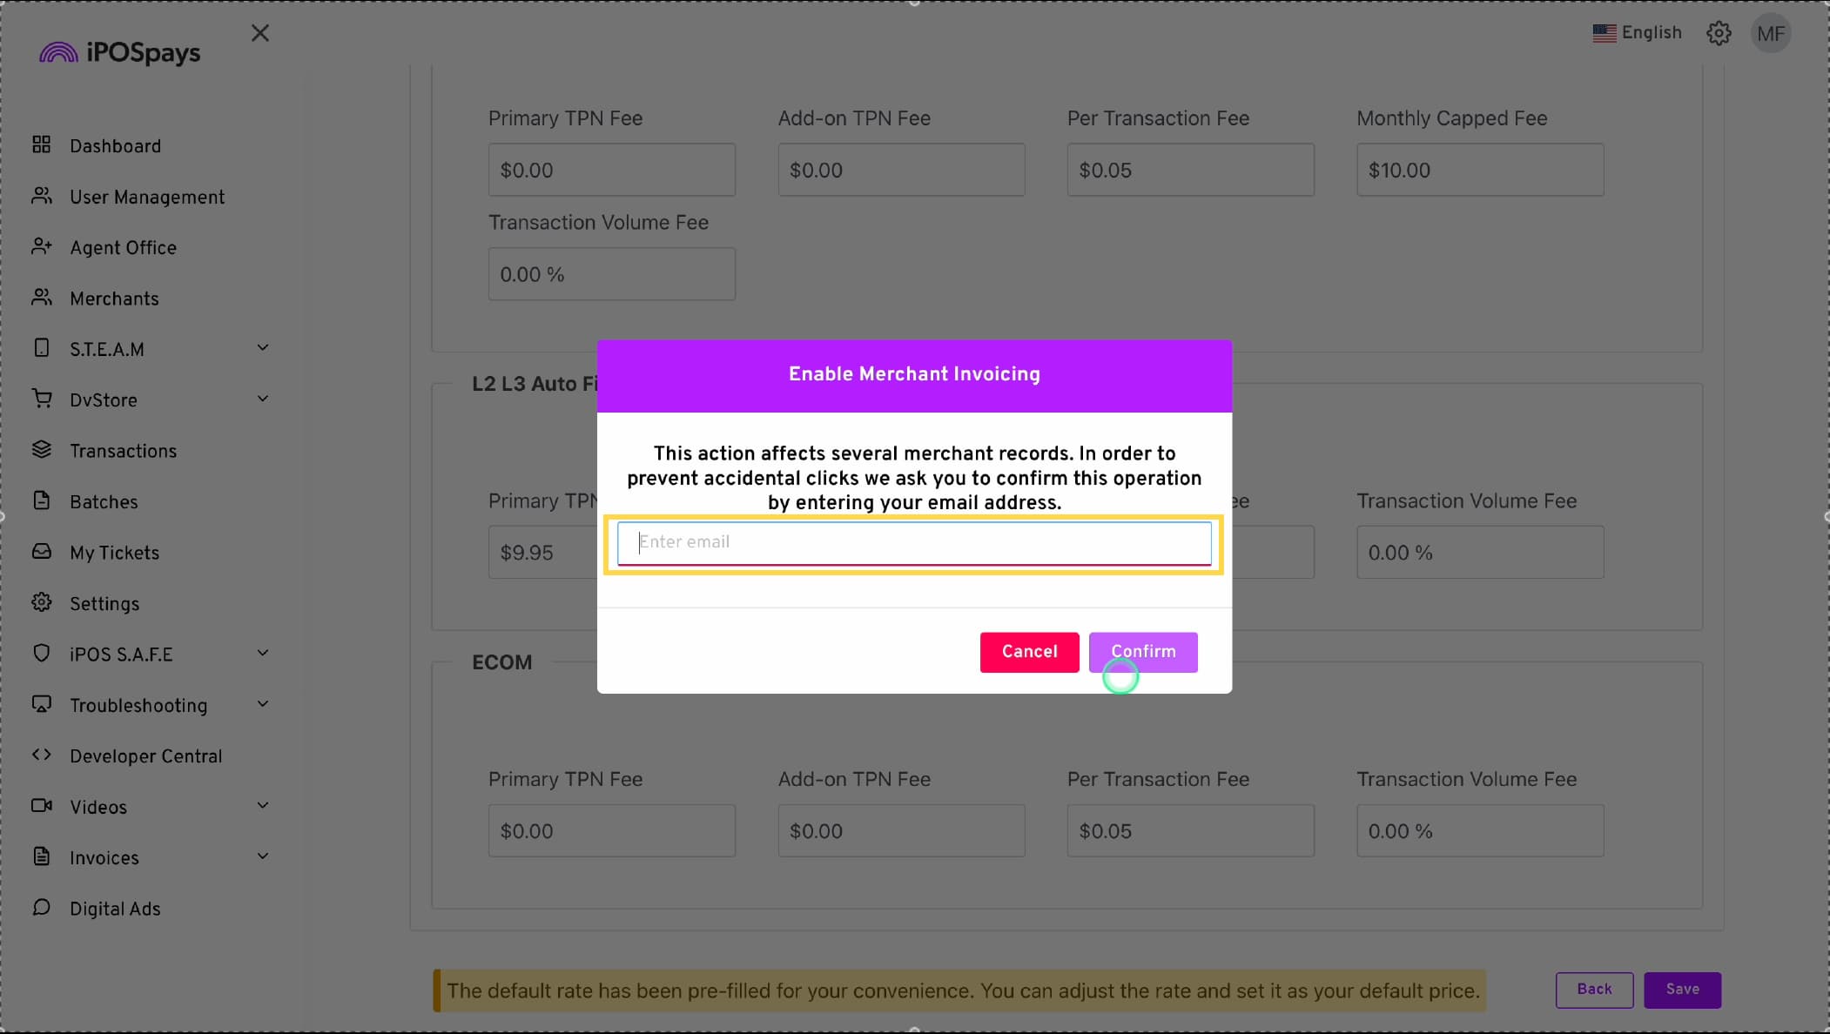Open the Merchants menu item
This screenshot has height=1034, width=1830.
[114, 299]
